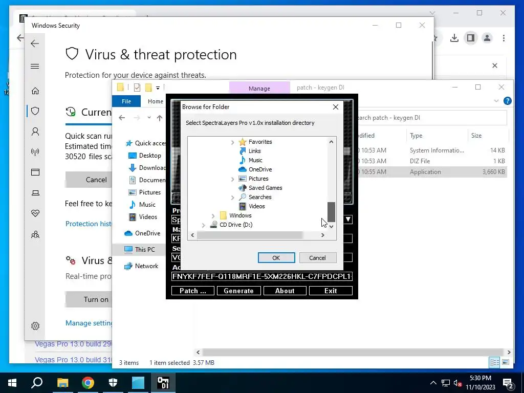524x393 pixels.
Task: Switch to large icons view in Explorer
Action: coord(506,362)
